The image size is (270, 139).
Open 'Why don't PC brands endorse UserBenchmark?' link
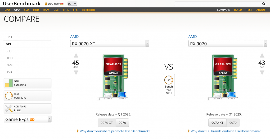[226, 131]
